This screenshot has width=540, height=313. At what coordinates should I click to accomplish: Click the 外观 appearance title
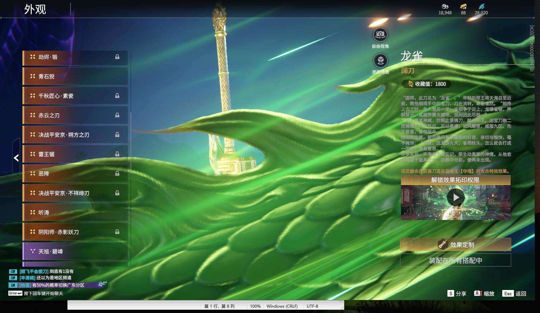coord(35,9)
